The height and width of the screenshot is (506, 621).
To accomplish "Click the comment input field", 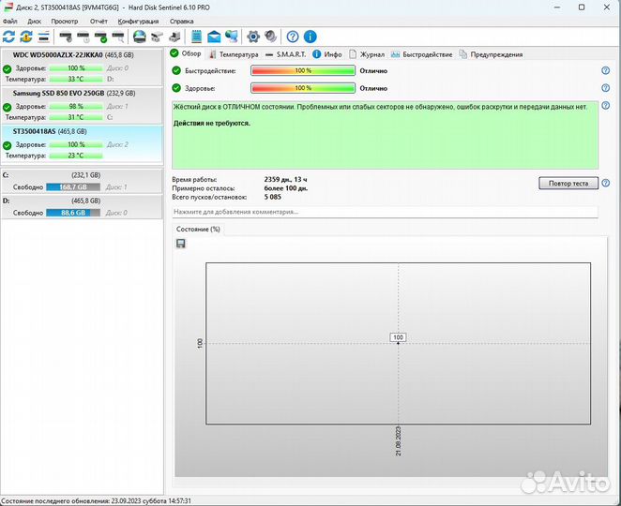I will click(x=385, y=212).
